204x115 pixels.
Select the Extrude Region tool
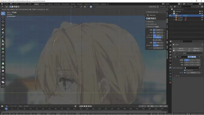click(x=3, y=45)
